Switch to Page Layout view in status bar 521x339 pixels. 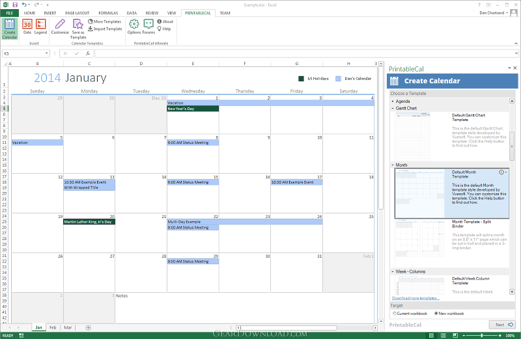(x=444, y=335)
